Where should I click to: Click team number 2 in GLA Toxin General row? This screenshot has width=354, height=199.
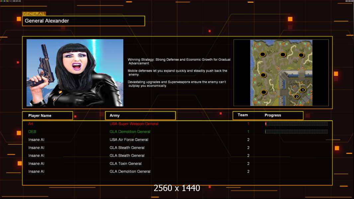point(248,164)
